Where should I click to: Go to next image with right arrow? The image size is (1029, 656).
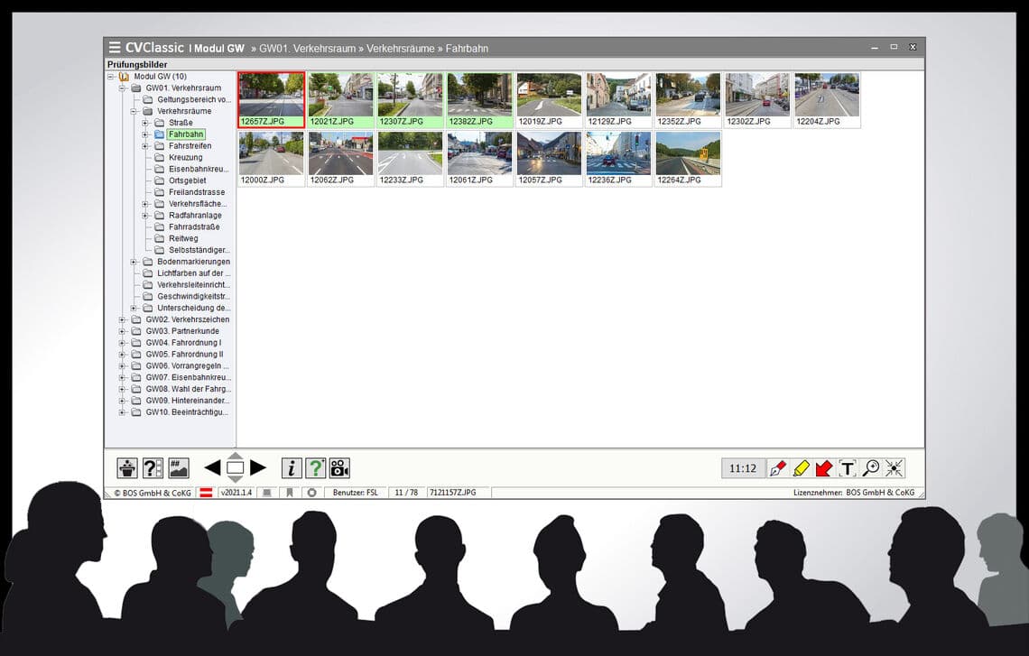[x=258, y=467]
